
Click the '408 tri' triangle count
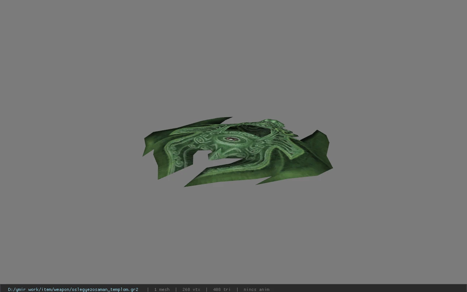pos(222,289)
